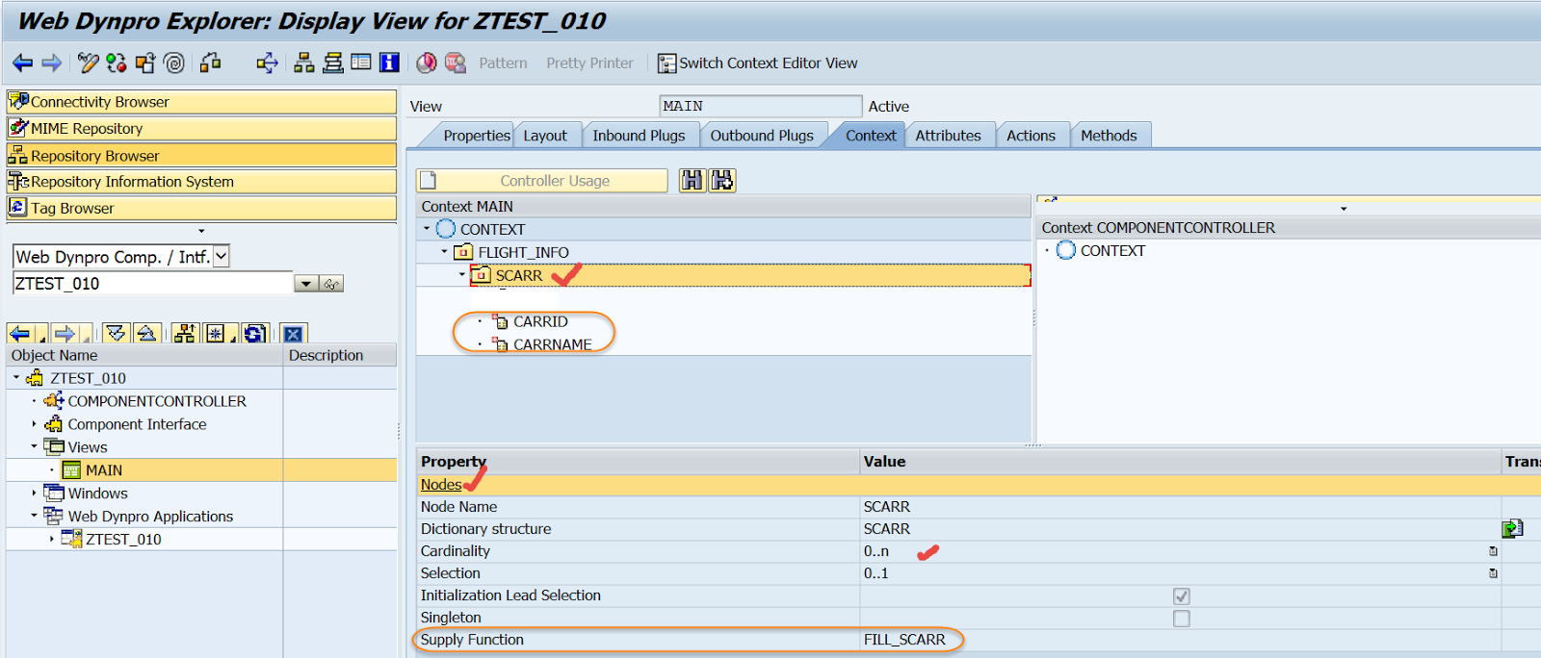The height and width of the screenshot is (658, 1541).
Task: Click the Supply Function value FILL_SCARR
Action: (x=904, y=640)
